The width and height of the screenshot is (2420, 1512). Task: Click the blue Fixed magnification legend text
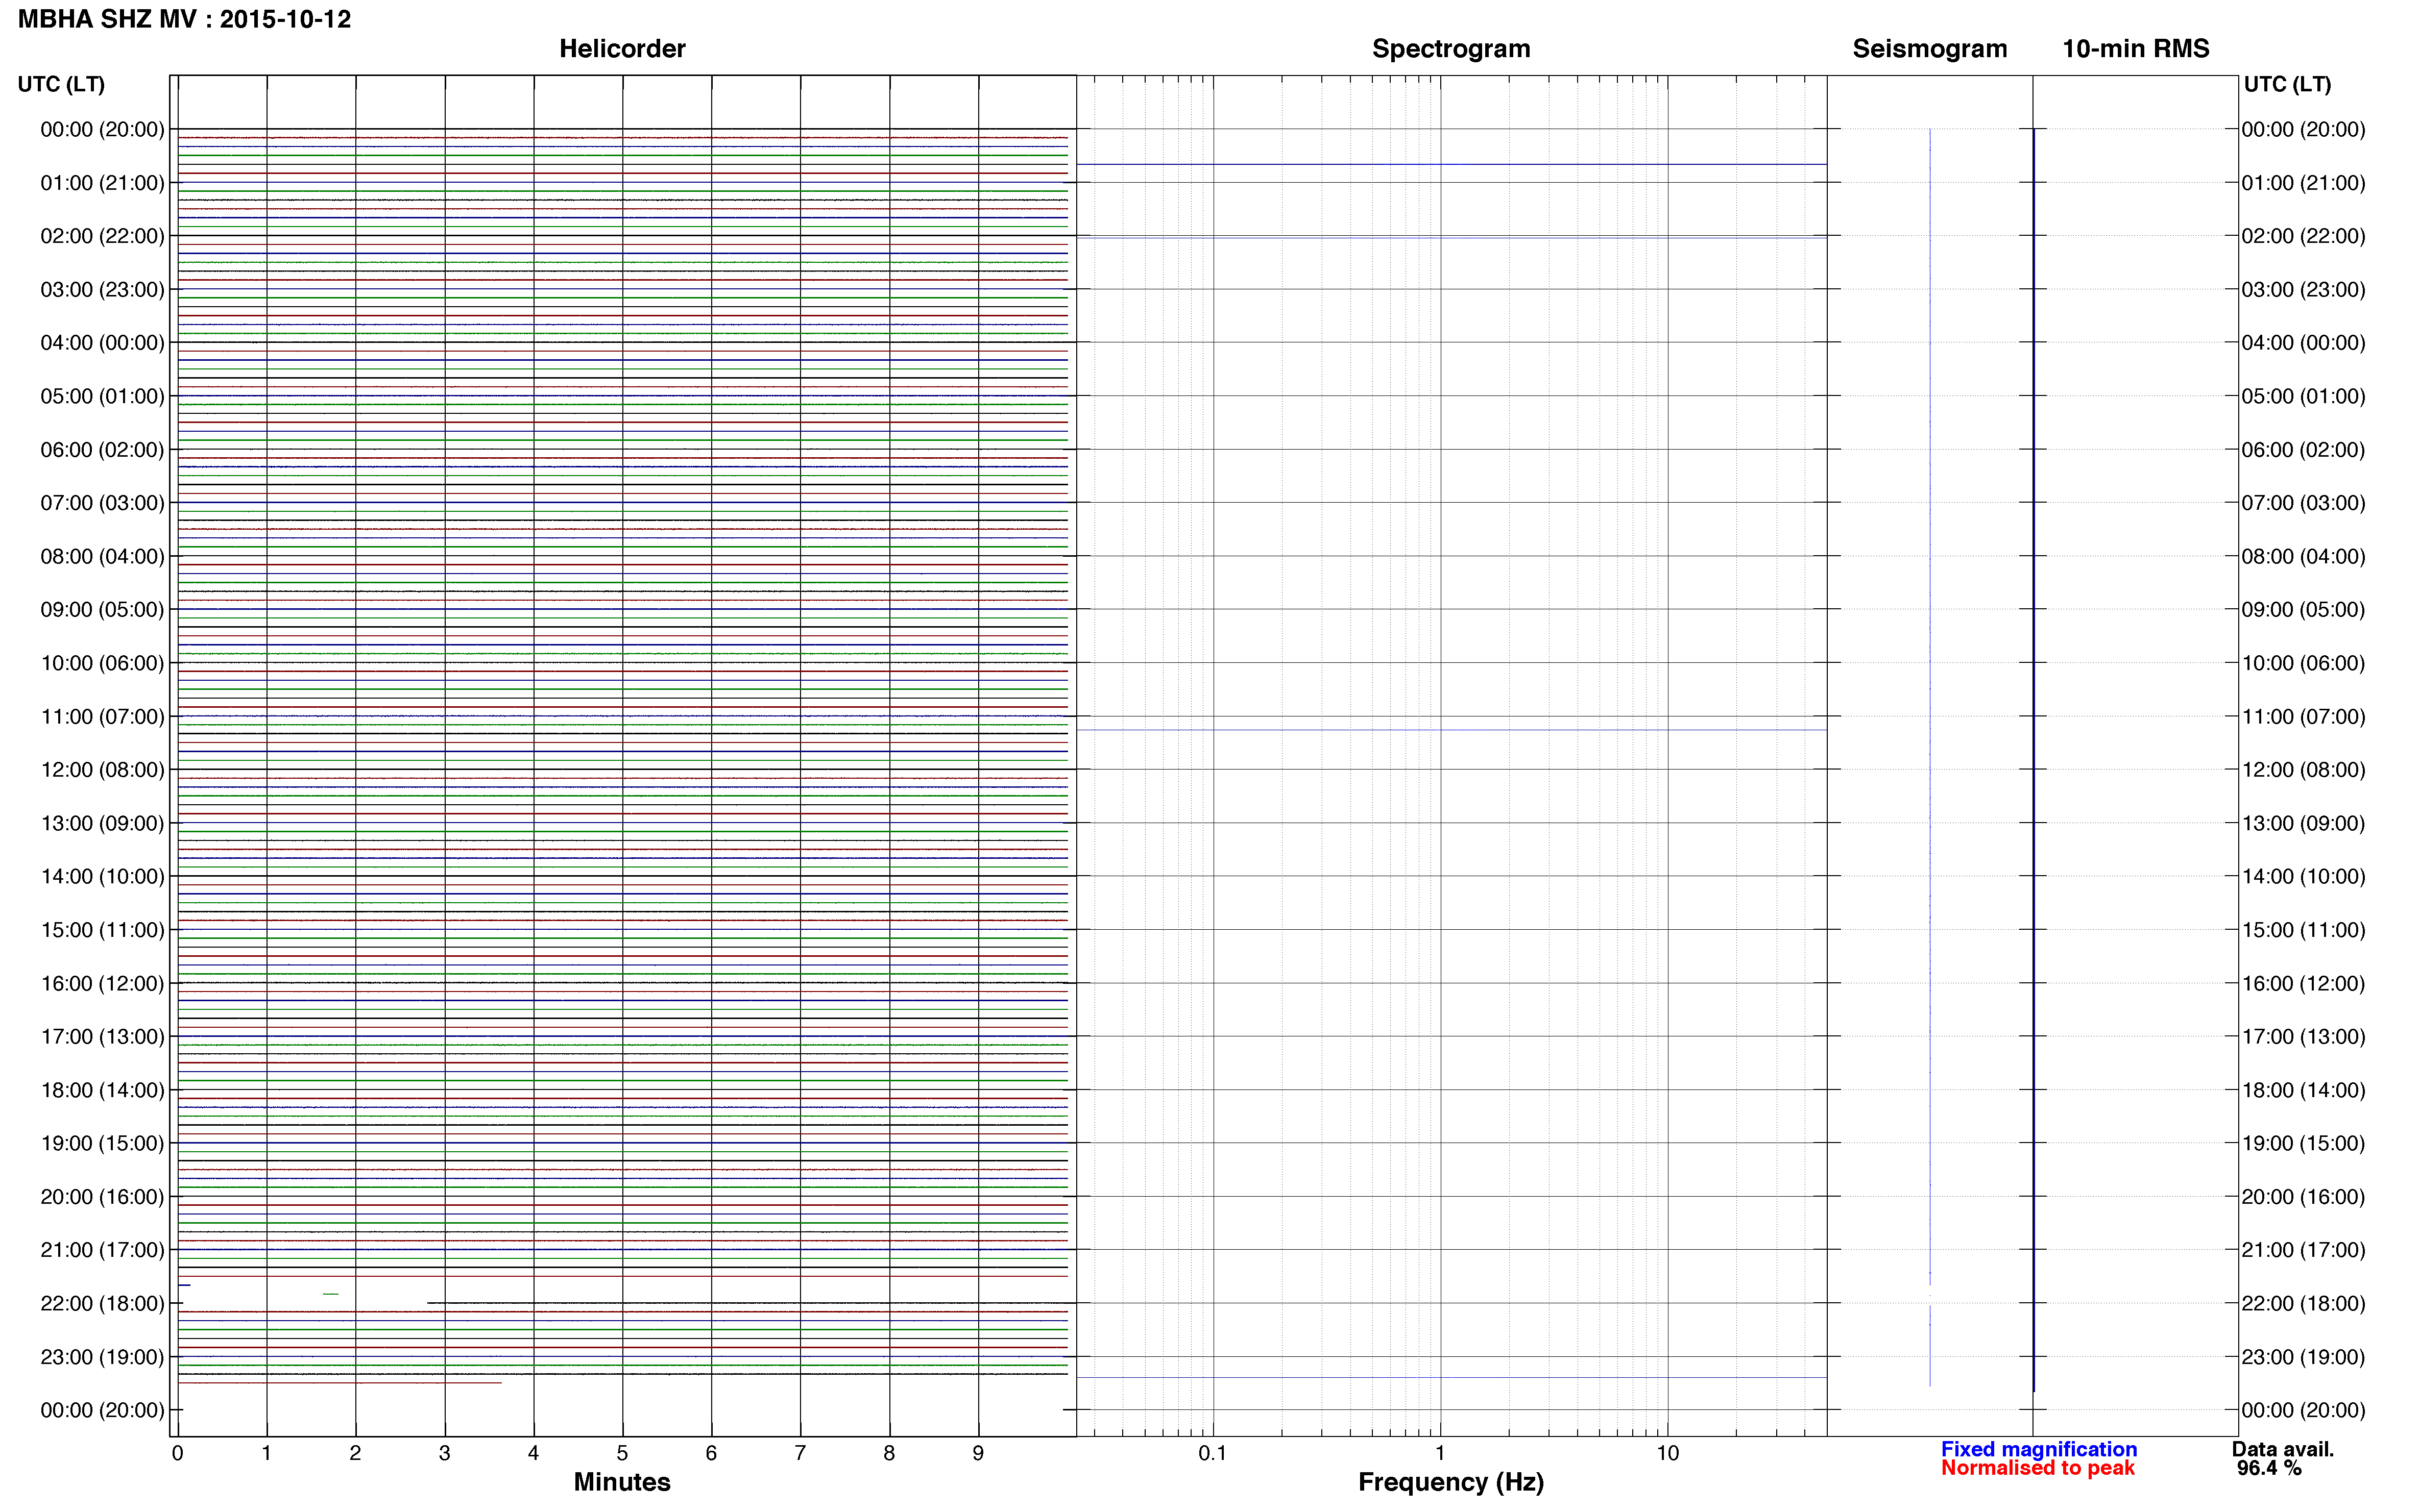pyautogui.click(x=2039, y=1449)
